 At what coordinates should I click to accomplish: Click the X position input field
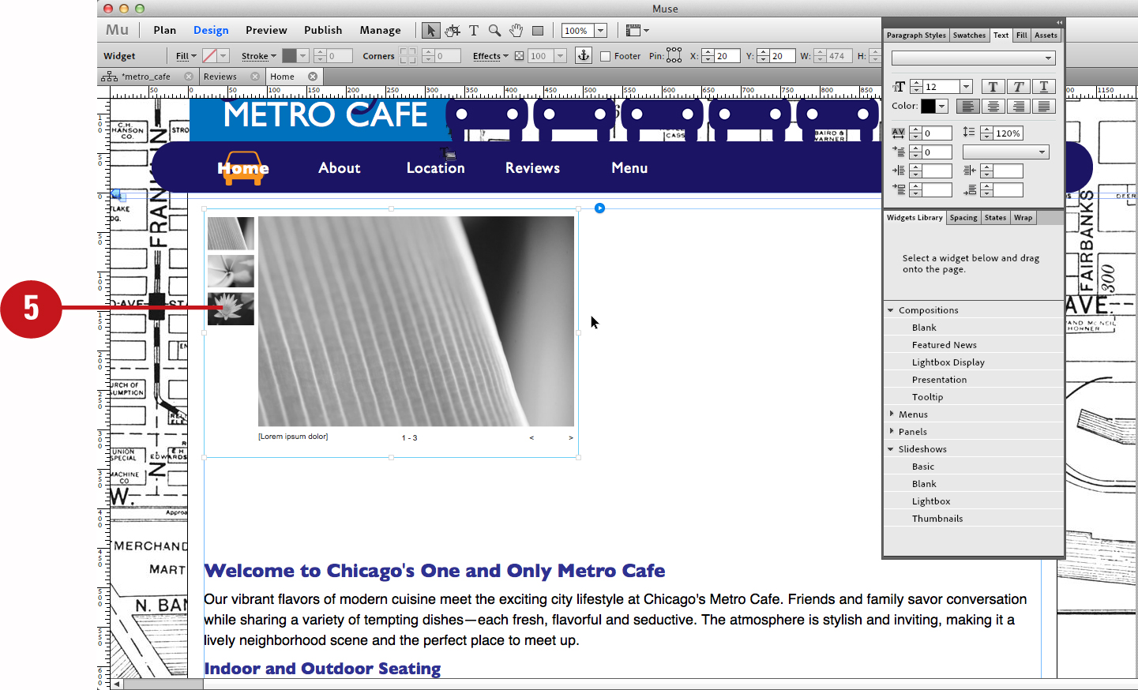727,56
